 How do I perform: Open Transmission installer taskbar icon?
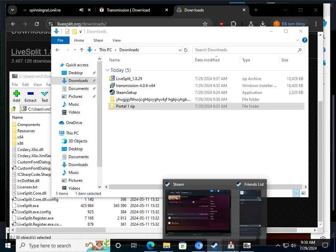pos(231,245)
